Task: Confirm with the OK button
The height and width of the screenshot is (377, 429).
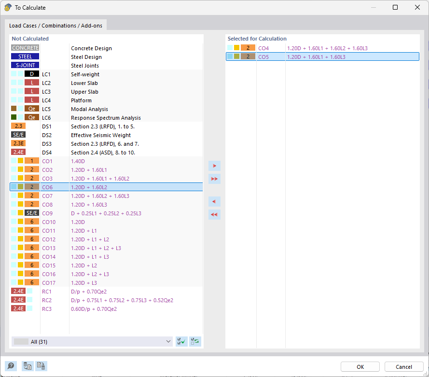Action: coord(360,367)
